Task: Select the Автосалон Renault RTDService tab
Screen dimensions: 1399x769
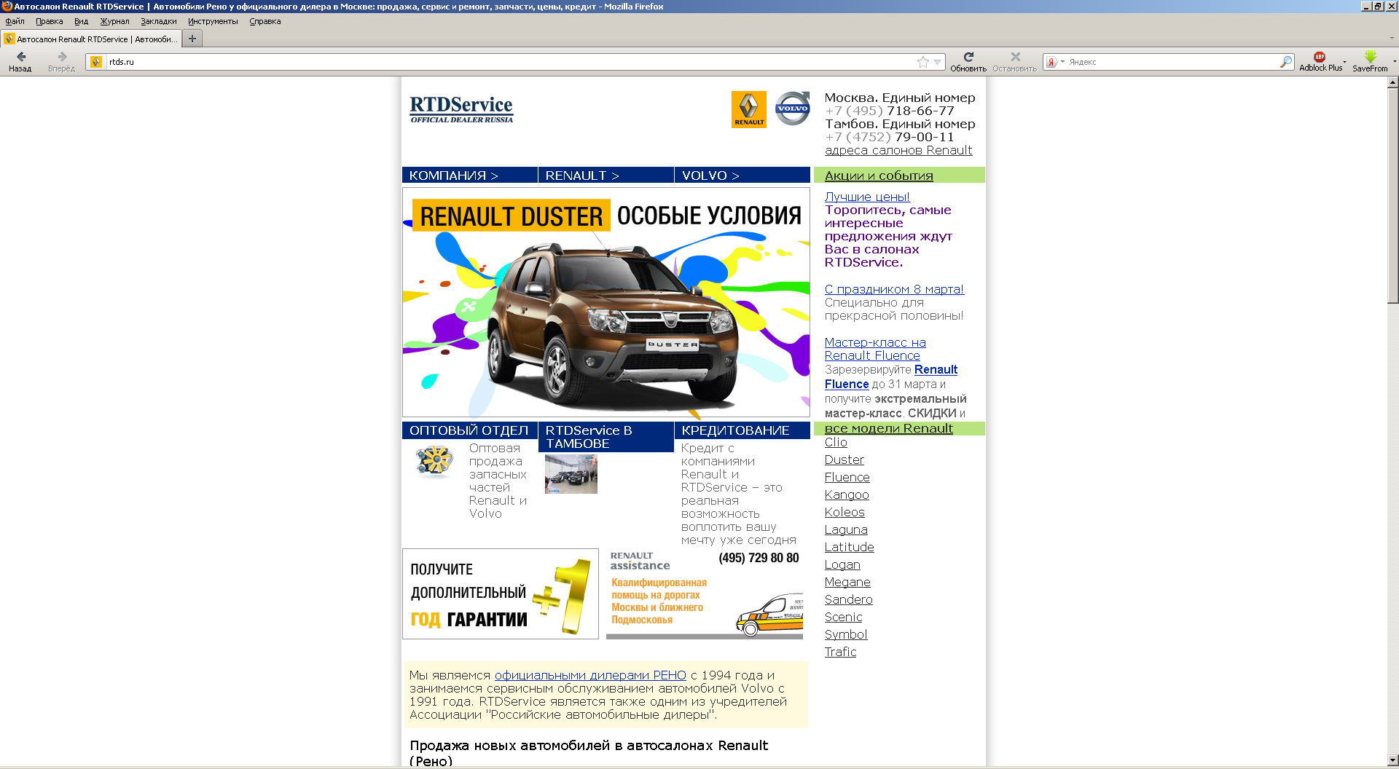Action: pyautogui.click(x=91, y=39)
